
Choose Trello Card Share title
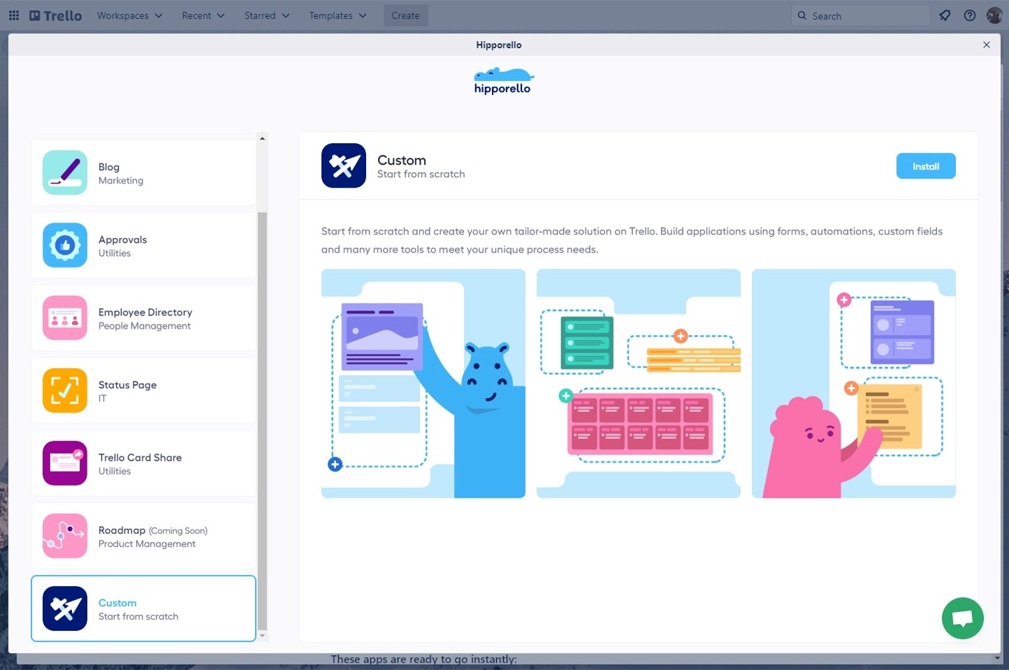coord(140,457)
